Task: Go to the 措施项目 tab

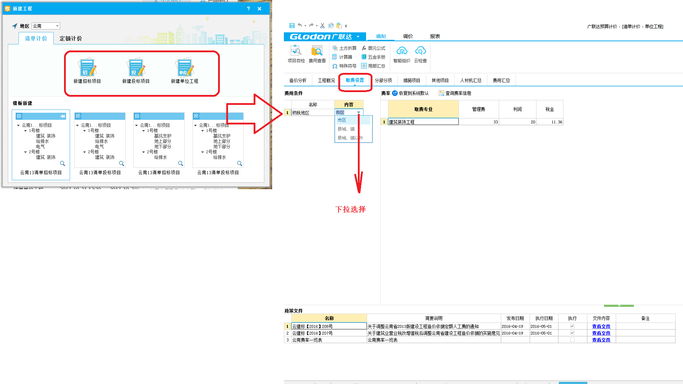Action: (412, 80)
